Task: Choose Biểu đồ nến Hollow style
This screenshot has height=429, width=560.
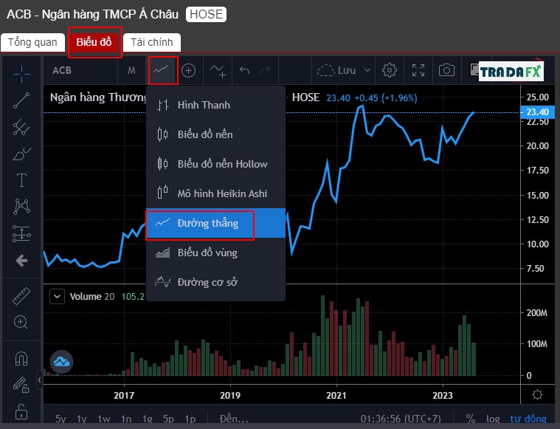Action: tap(215, 164)
